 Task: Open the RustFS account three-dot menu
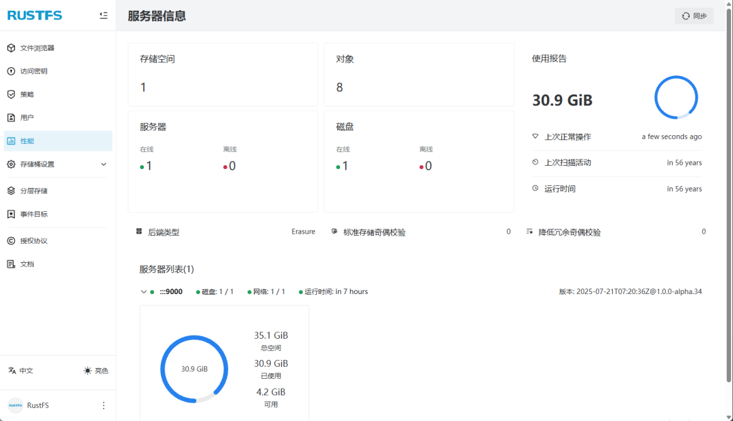tap(103, 405)
